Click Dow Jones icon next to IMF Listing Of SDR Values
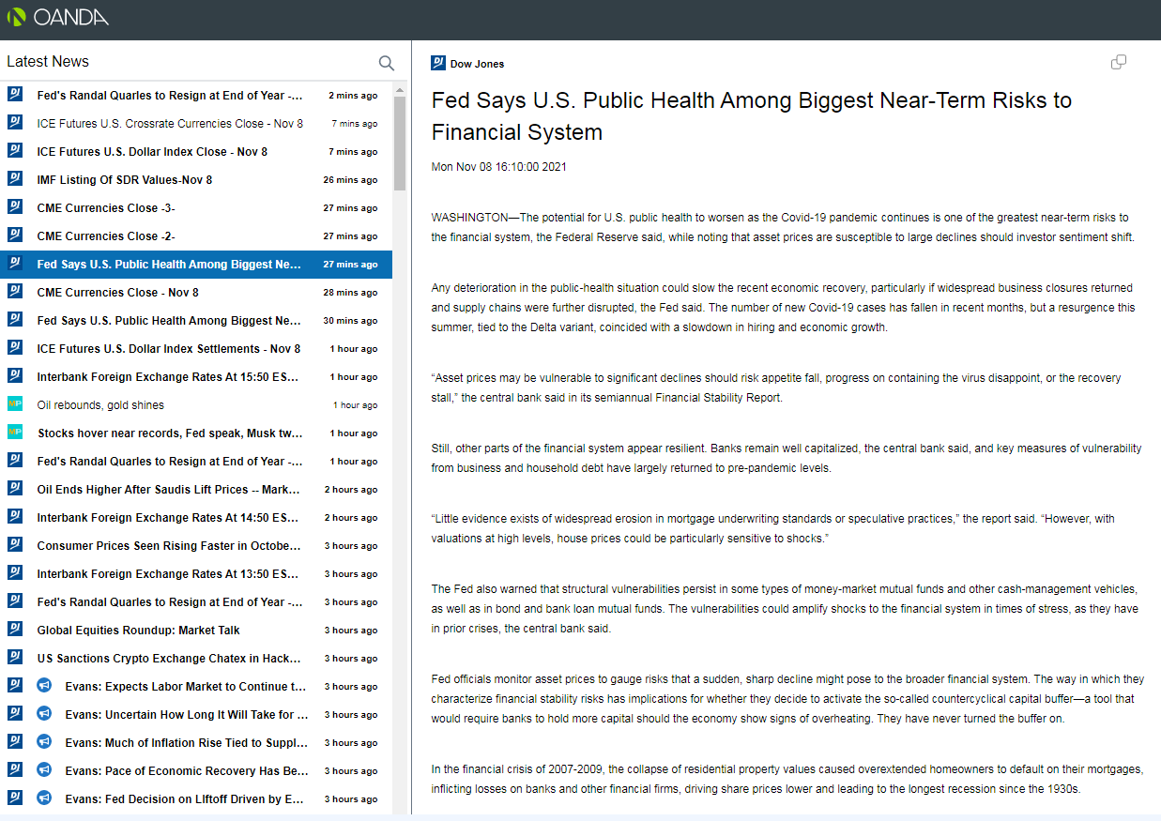 click(x=15, y=179)
